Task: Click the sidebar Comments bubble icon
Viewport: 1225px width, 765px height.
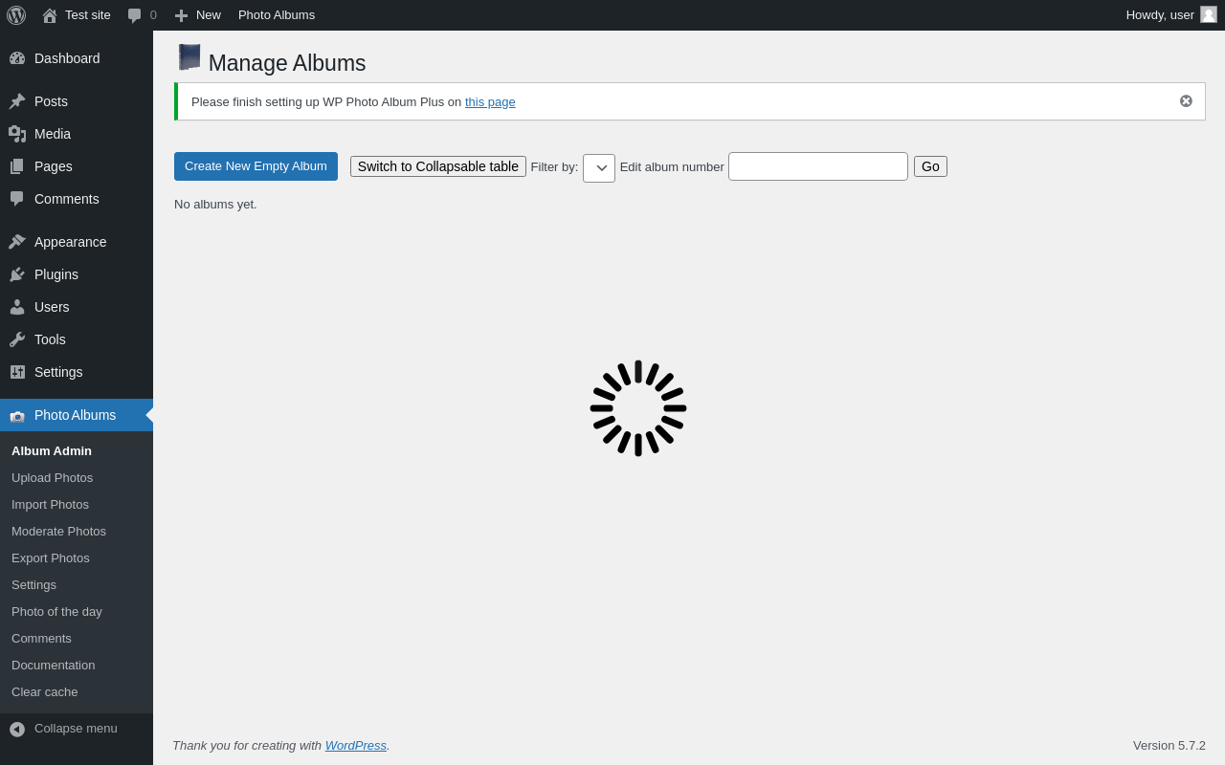Action: [17, 199]
